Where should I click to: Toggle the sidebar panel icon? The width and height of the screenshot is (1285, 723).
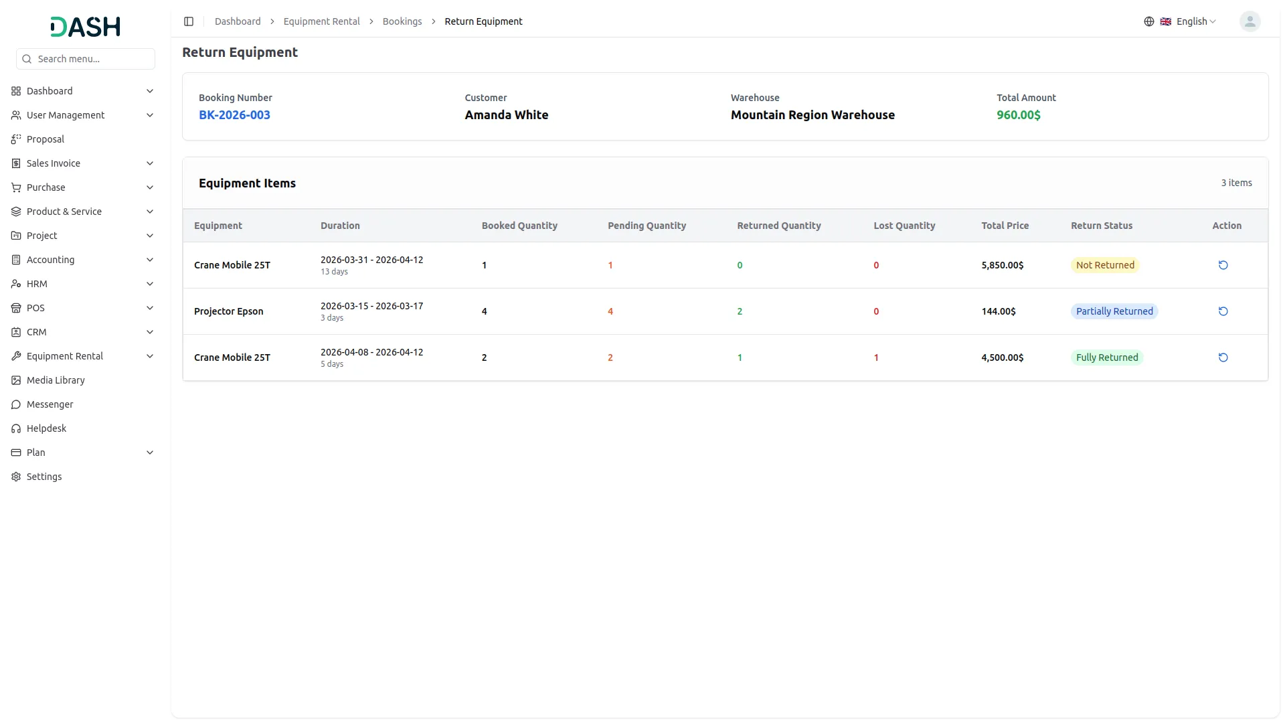(189, 21)
